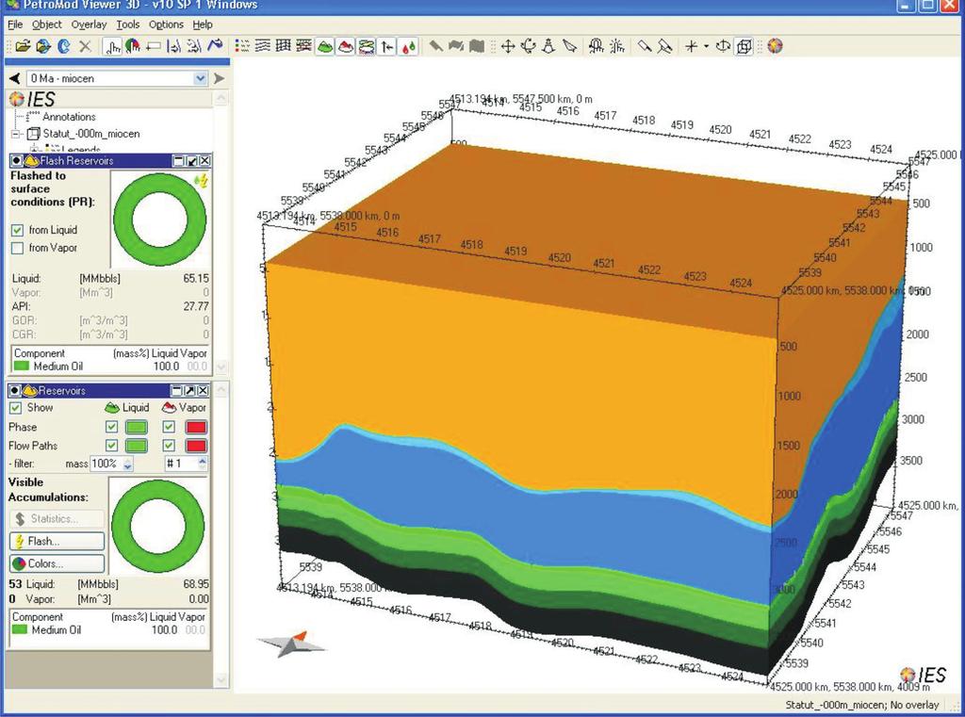The height and width of the screenshot is (717, 965).
Task: Click the upward arrow with left arrow icon
Action: click(387, 46)
